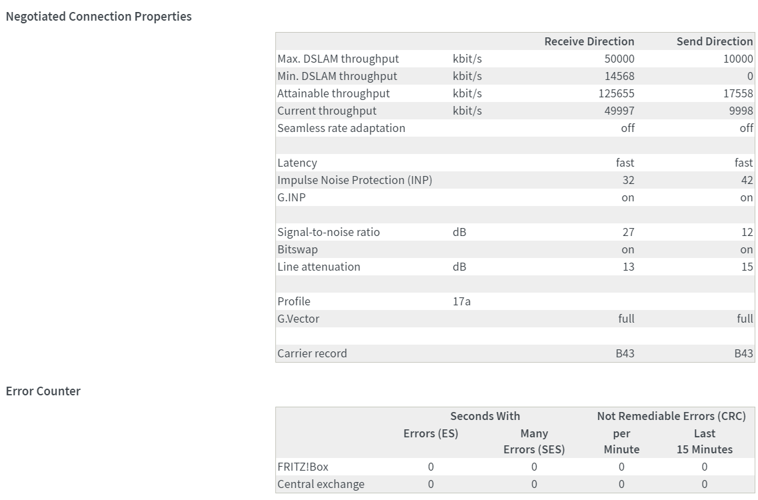Click the Current throughput send value 9998
Image resolution: width=758 pixels, height=500 pixels.
pyautogui.click(x=741, y=111)
